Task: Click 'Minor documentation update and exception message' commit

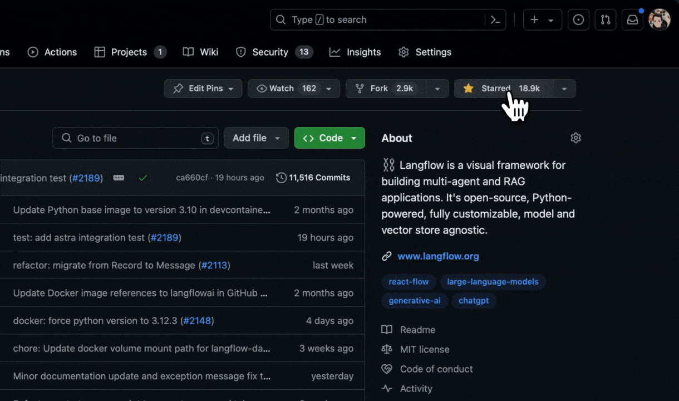Action: pos(142,376)
